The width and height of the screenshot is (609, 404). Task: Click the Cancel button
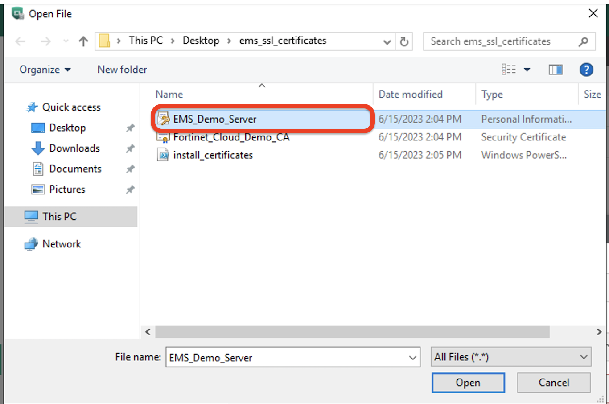554,383
